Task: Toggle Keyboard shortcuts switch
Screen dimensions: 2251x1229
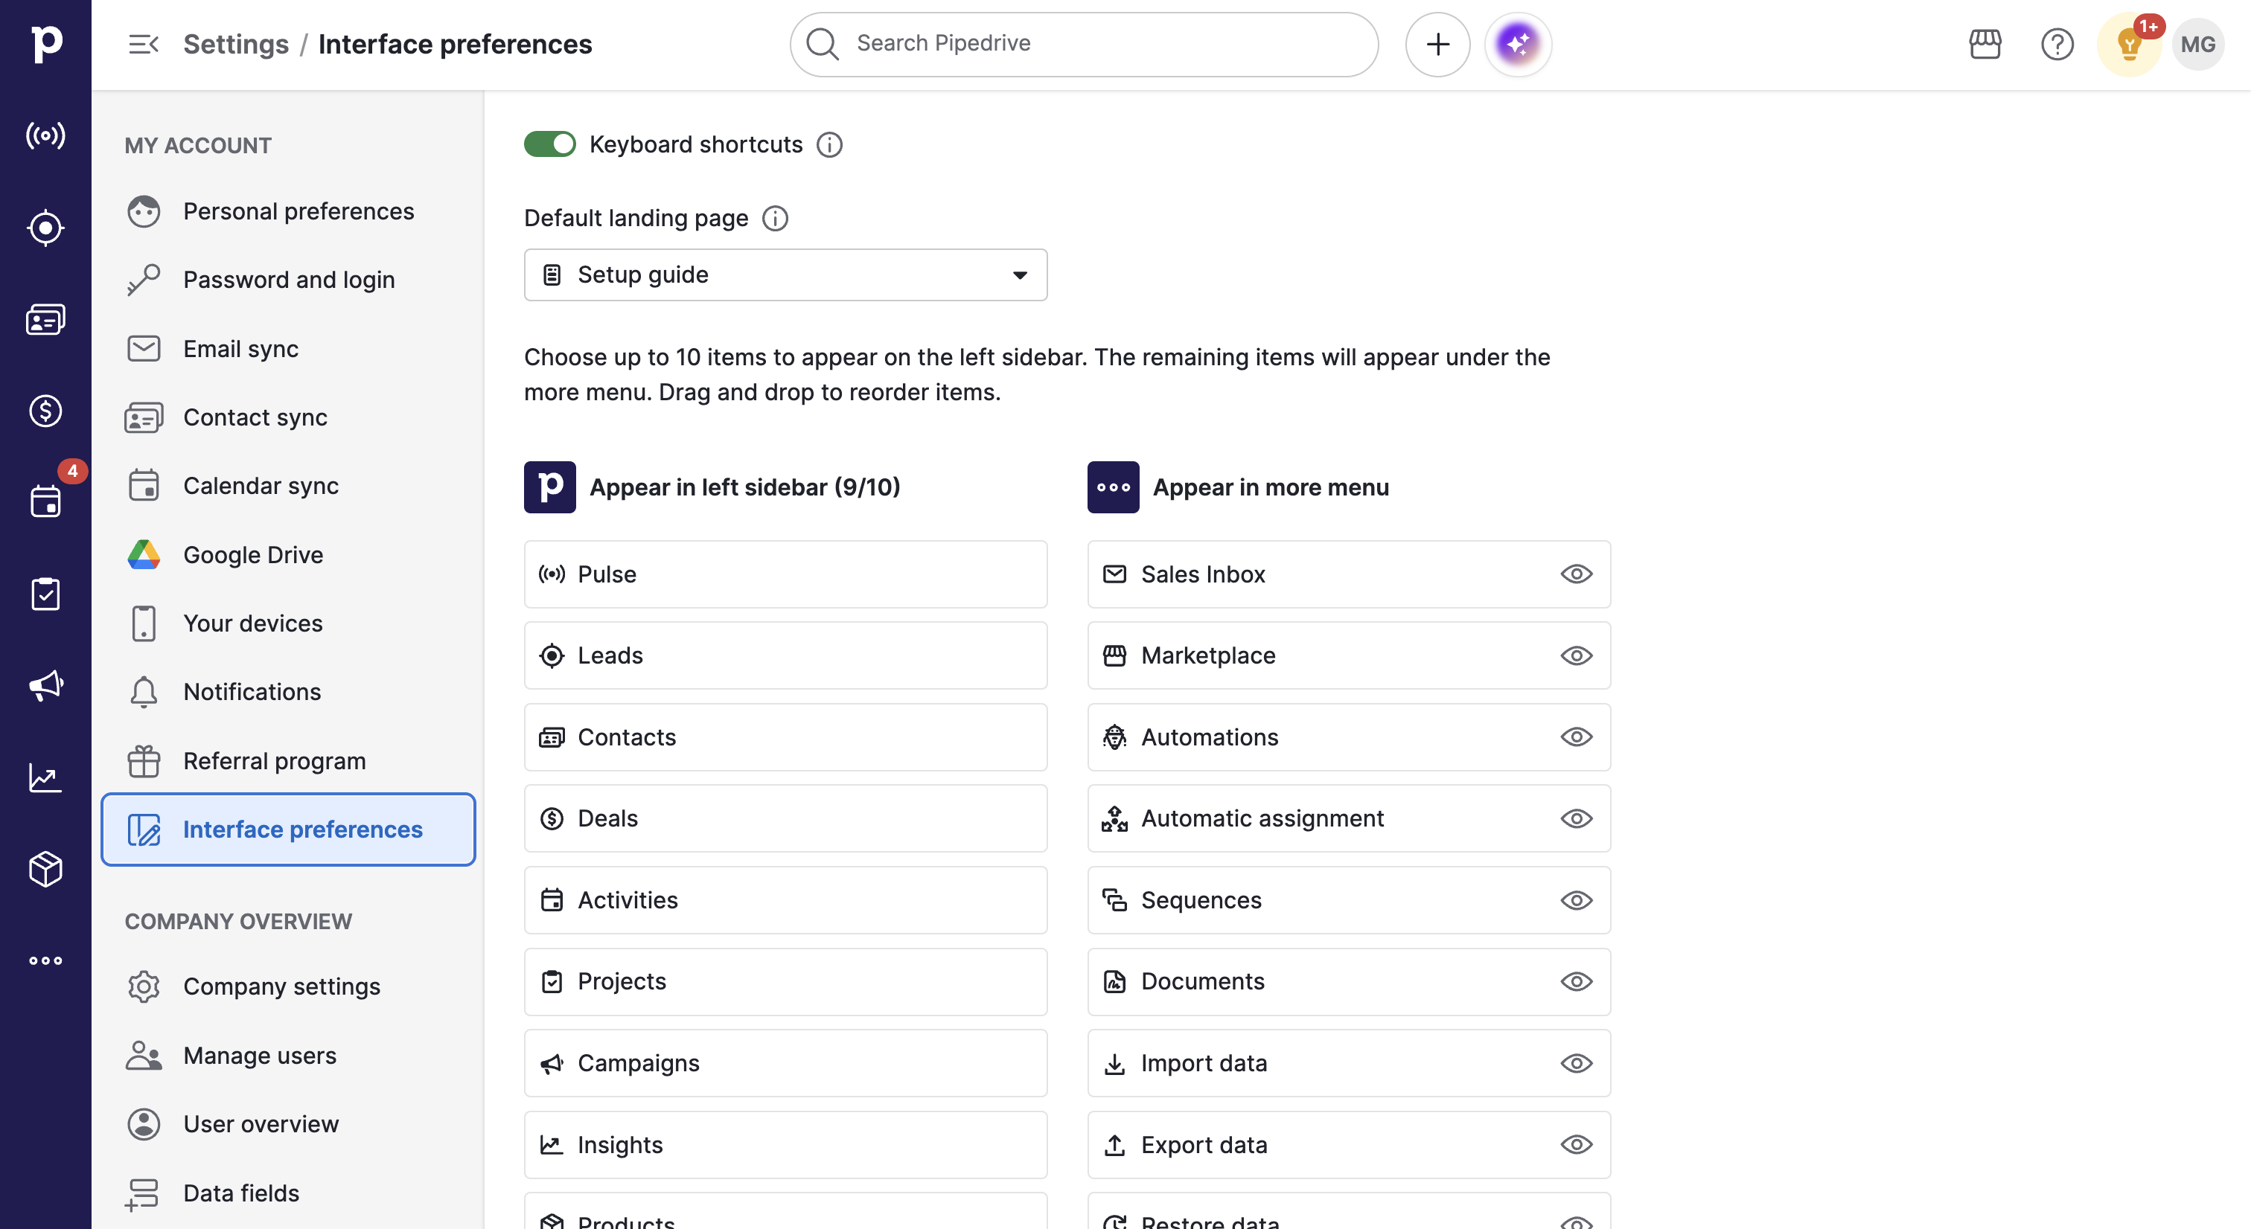Action: [549, 144]
